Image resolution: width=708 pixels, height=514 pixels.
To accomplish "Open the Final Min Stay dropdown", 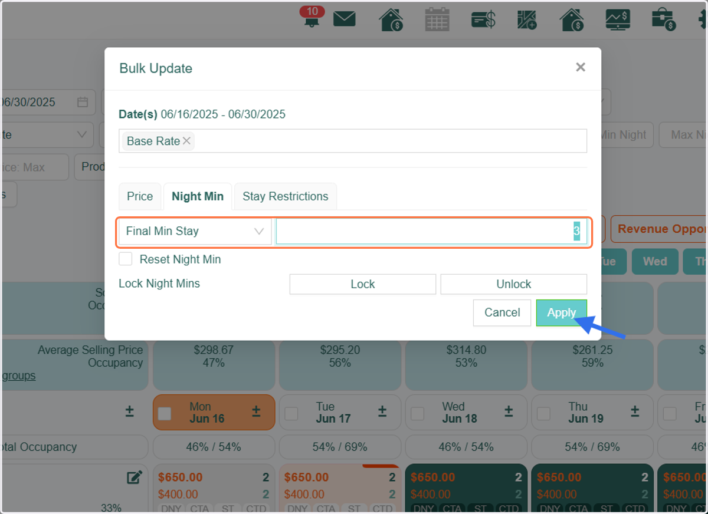I will point(195,231).
